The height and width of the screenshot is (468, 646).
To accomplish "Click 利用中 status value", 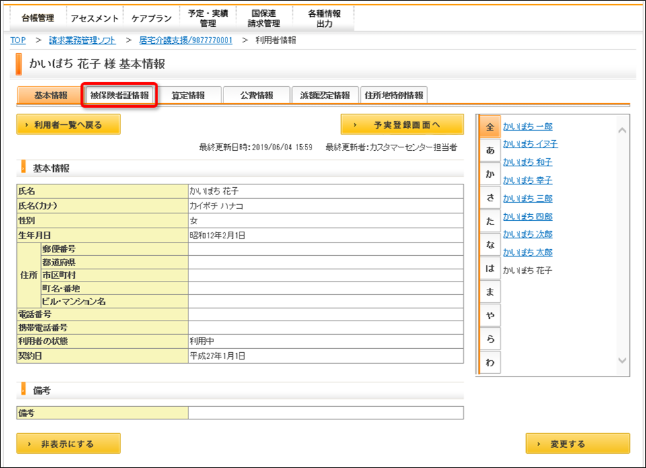I will 202,341.
